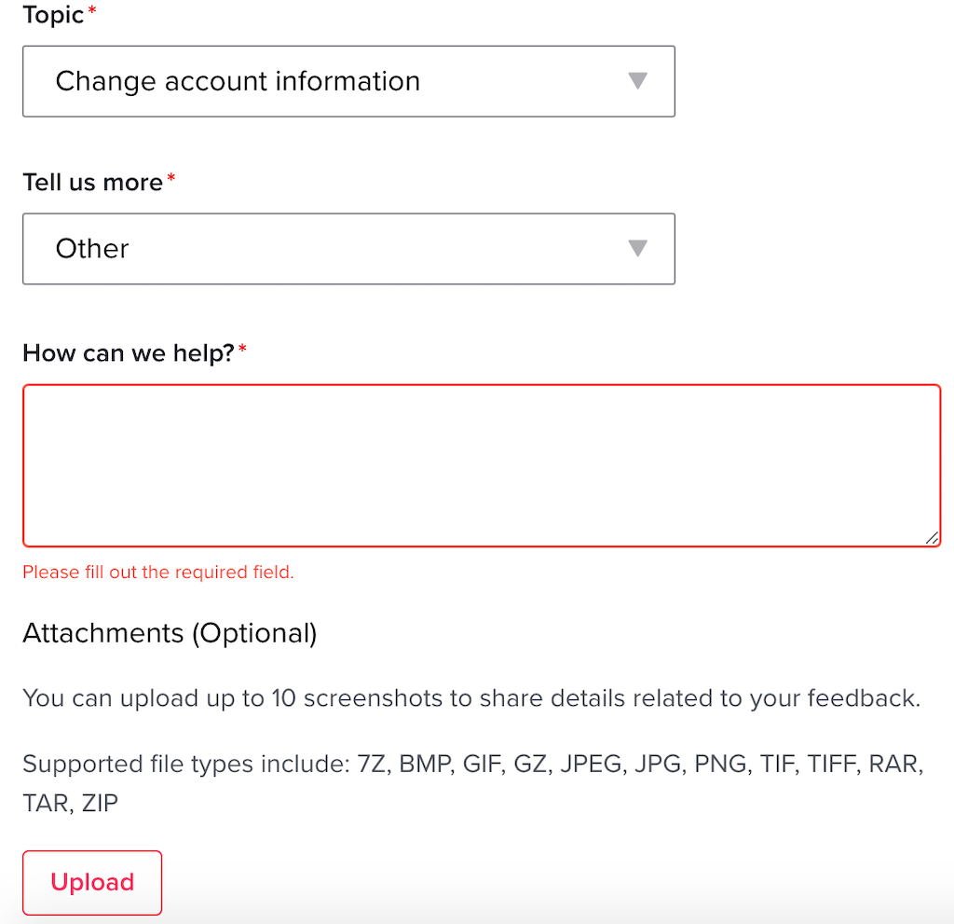Click inside the How can we help textbox
The width and height of the screenshot is (954, 924).
tap(481, 464)
